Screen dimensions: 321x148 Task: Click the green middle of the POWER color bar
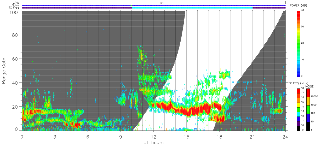(299, 43)
